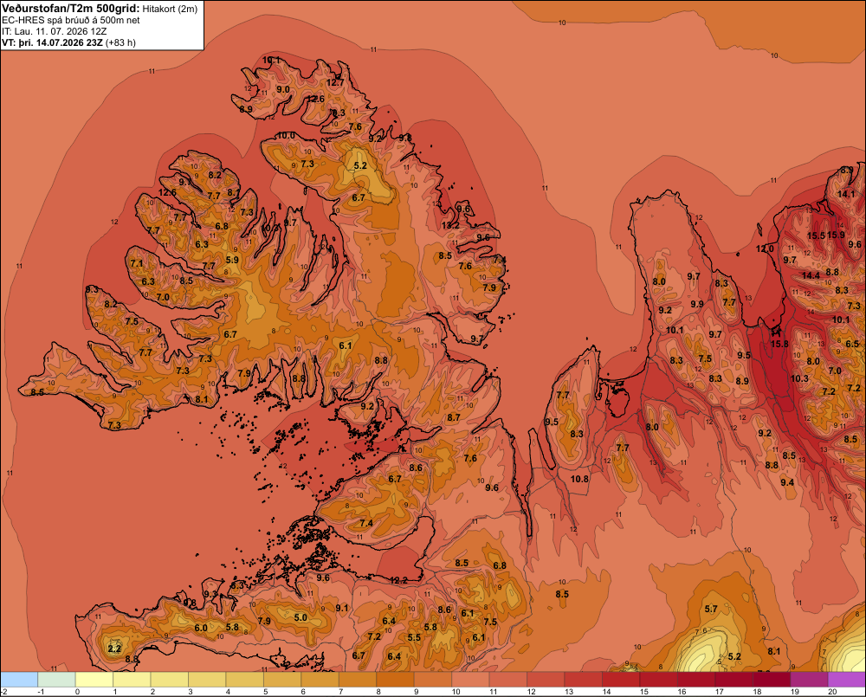The width and height of the screenshot is (866, 697).
Task: Click the 'VT: þri. 14.07.2026 23Z' valid time
Action: tap(53, 42)
